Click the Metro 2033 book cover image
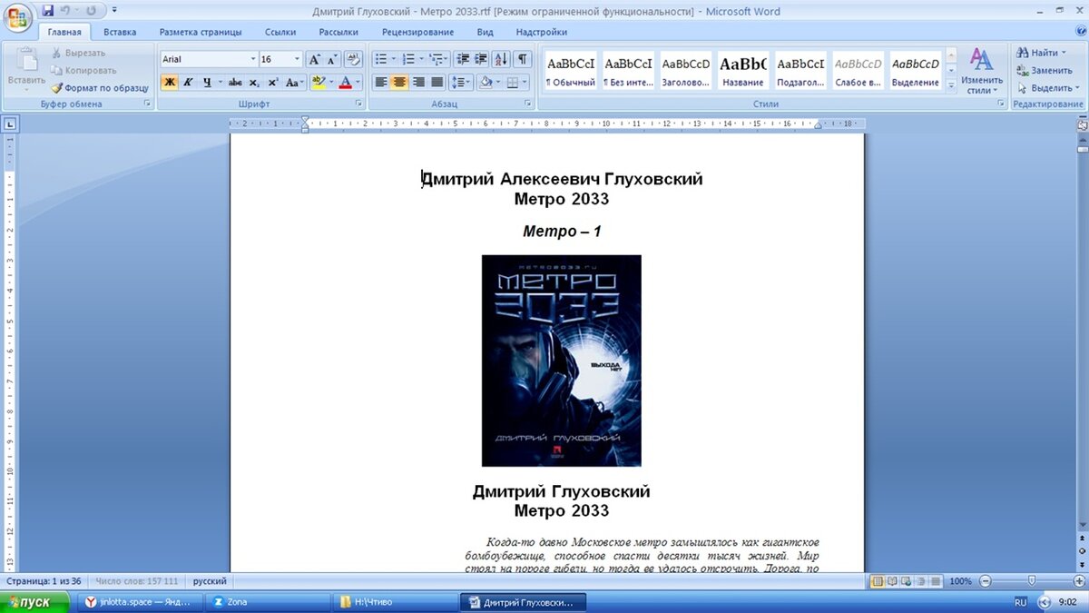 [x=561, y=361]
